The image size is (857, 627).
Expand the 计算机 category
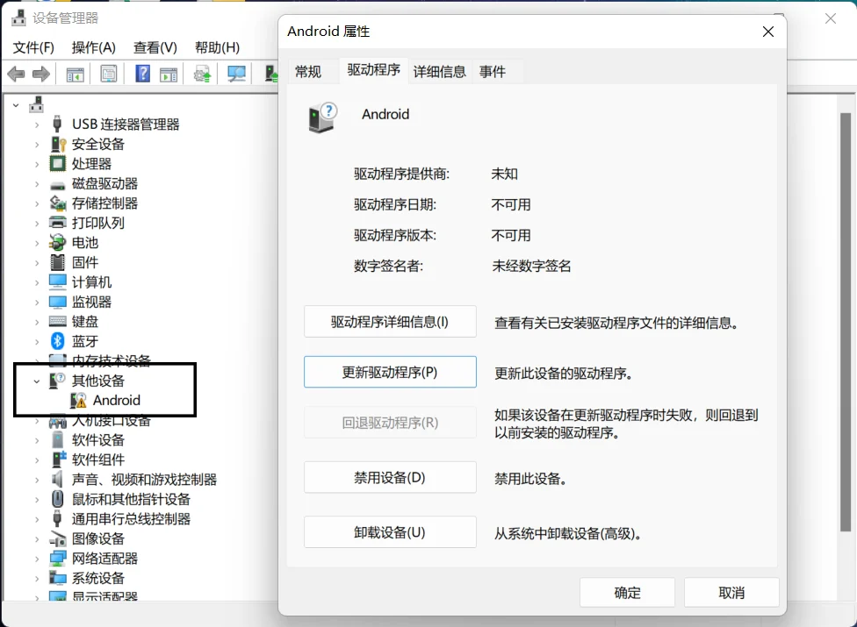click(x=37, y=282)
